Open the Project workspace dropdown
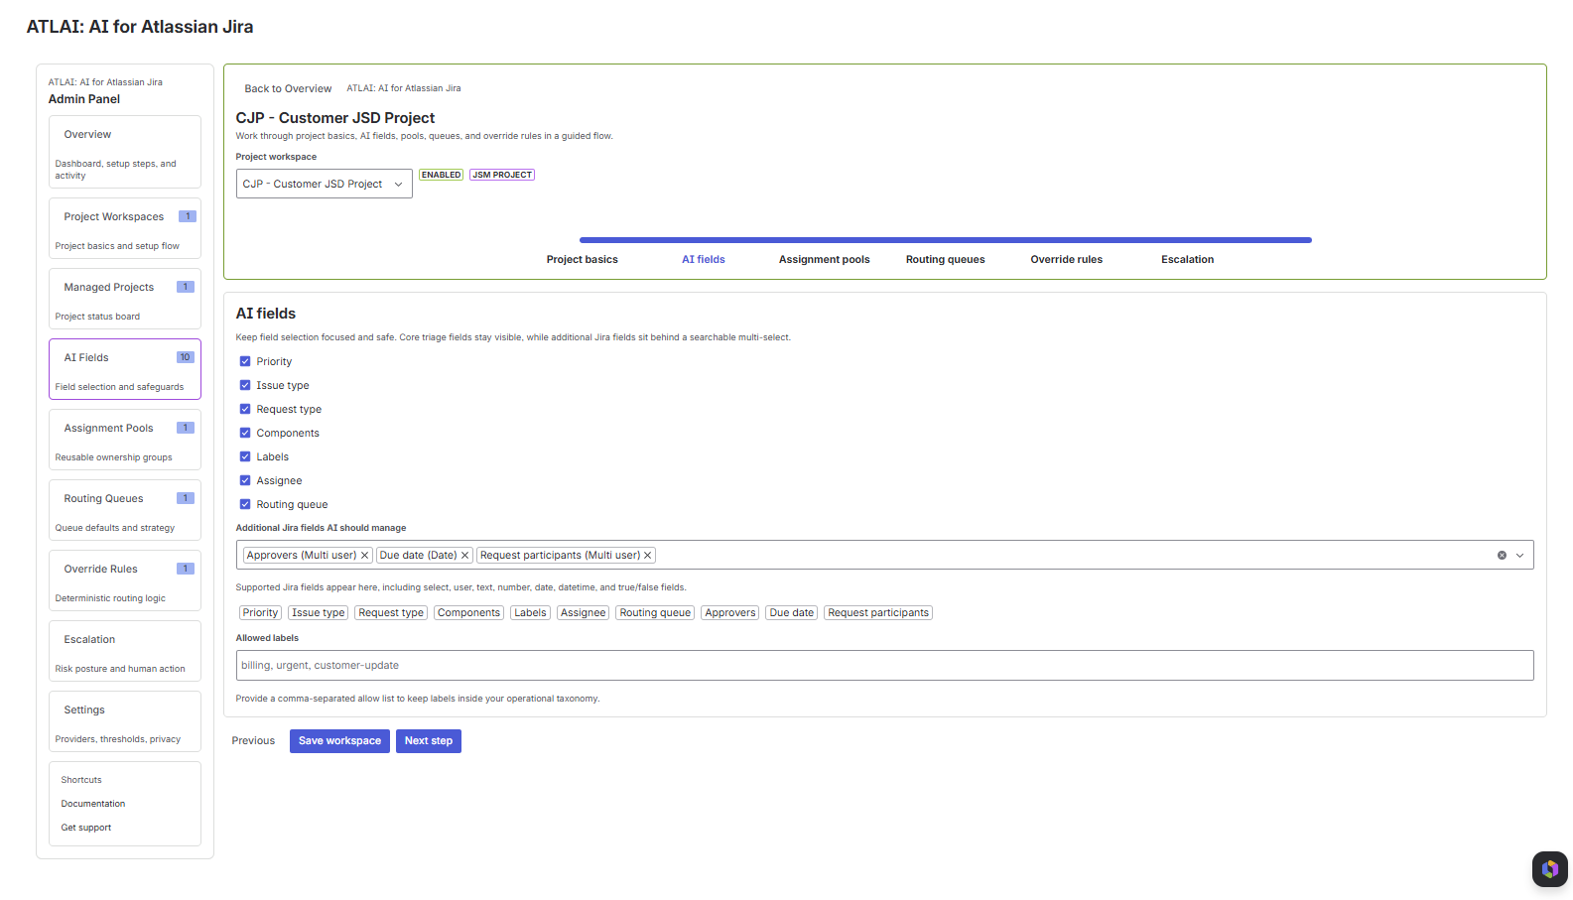The image size is (1573, 900). [324, 184]
